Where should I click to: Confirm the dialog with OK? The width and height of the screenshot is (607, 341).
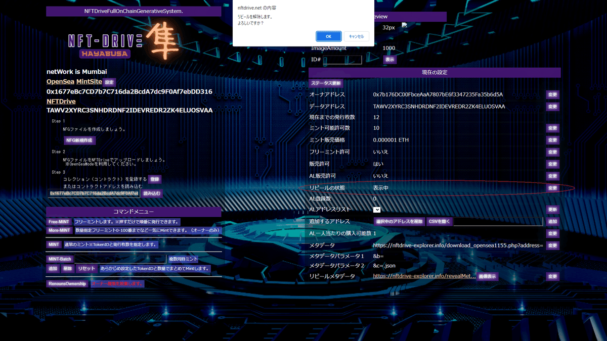(329, 36)
